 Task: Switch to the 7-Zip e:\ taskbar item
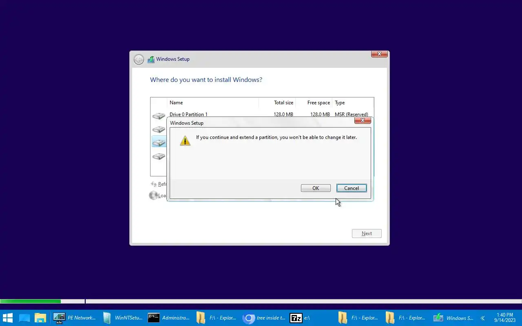[x=311, y=318]
